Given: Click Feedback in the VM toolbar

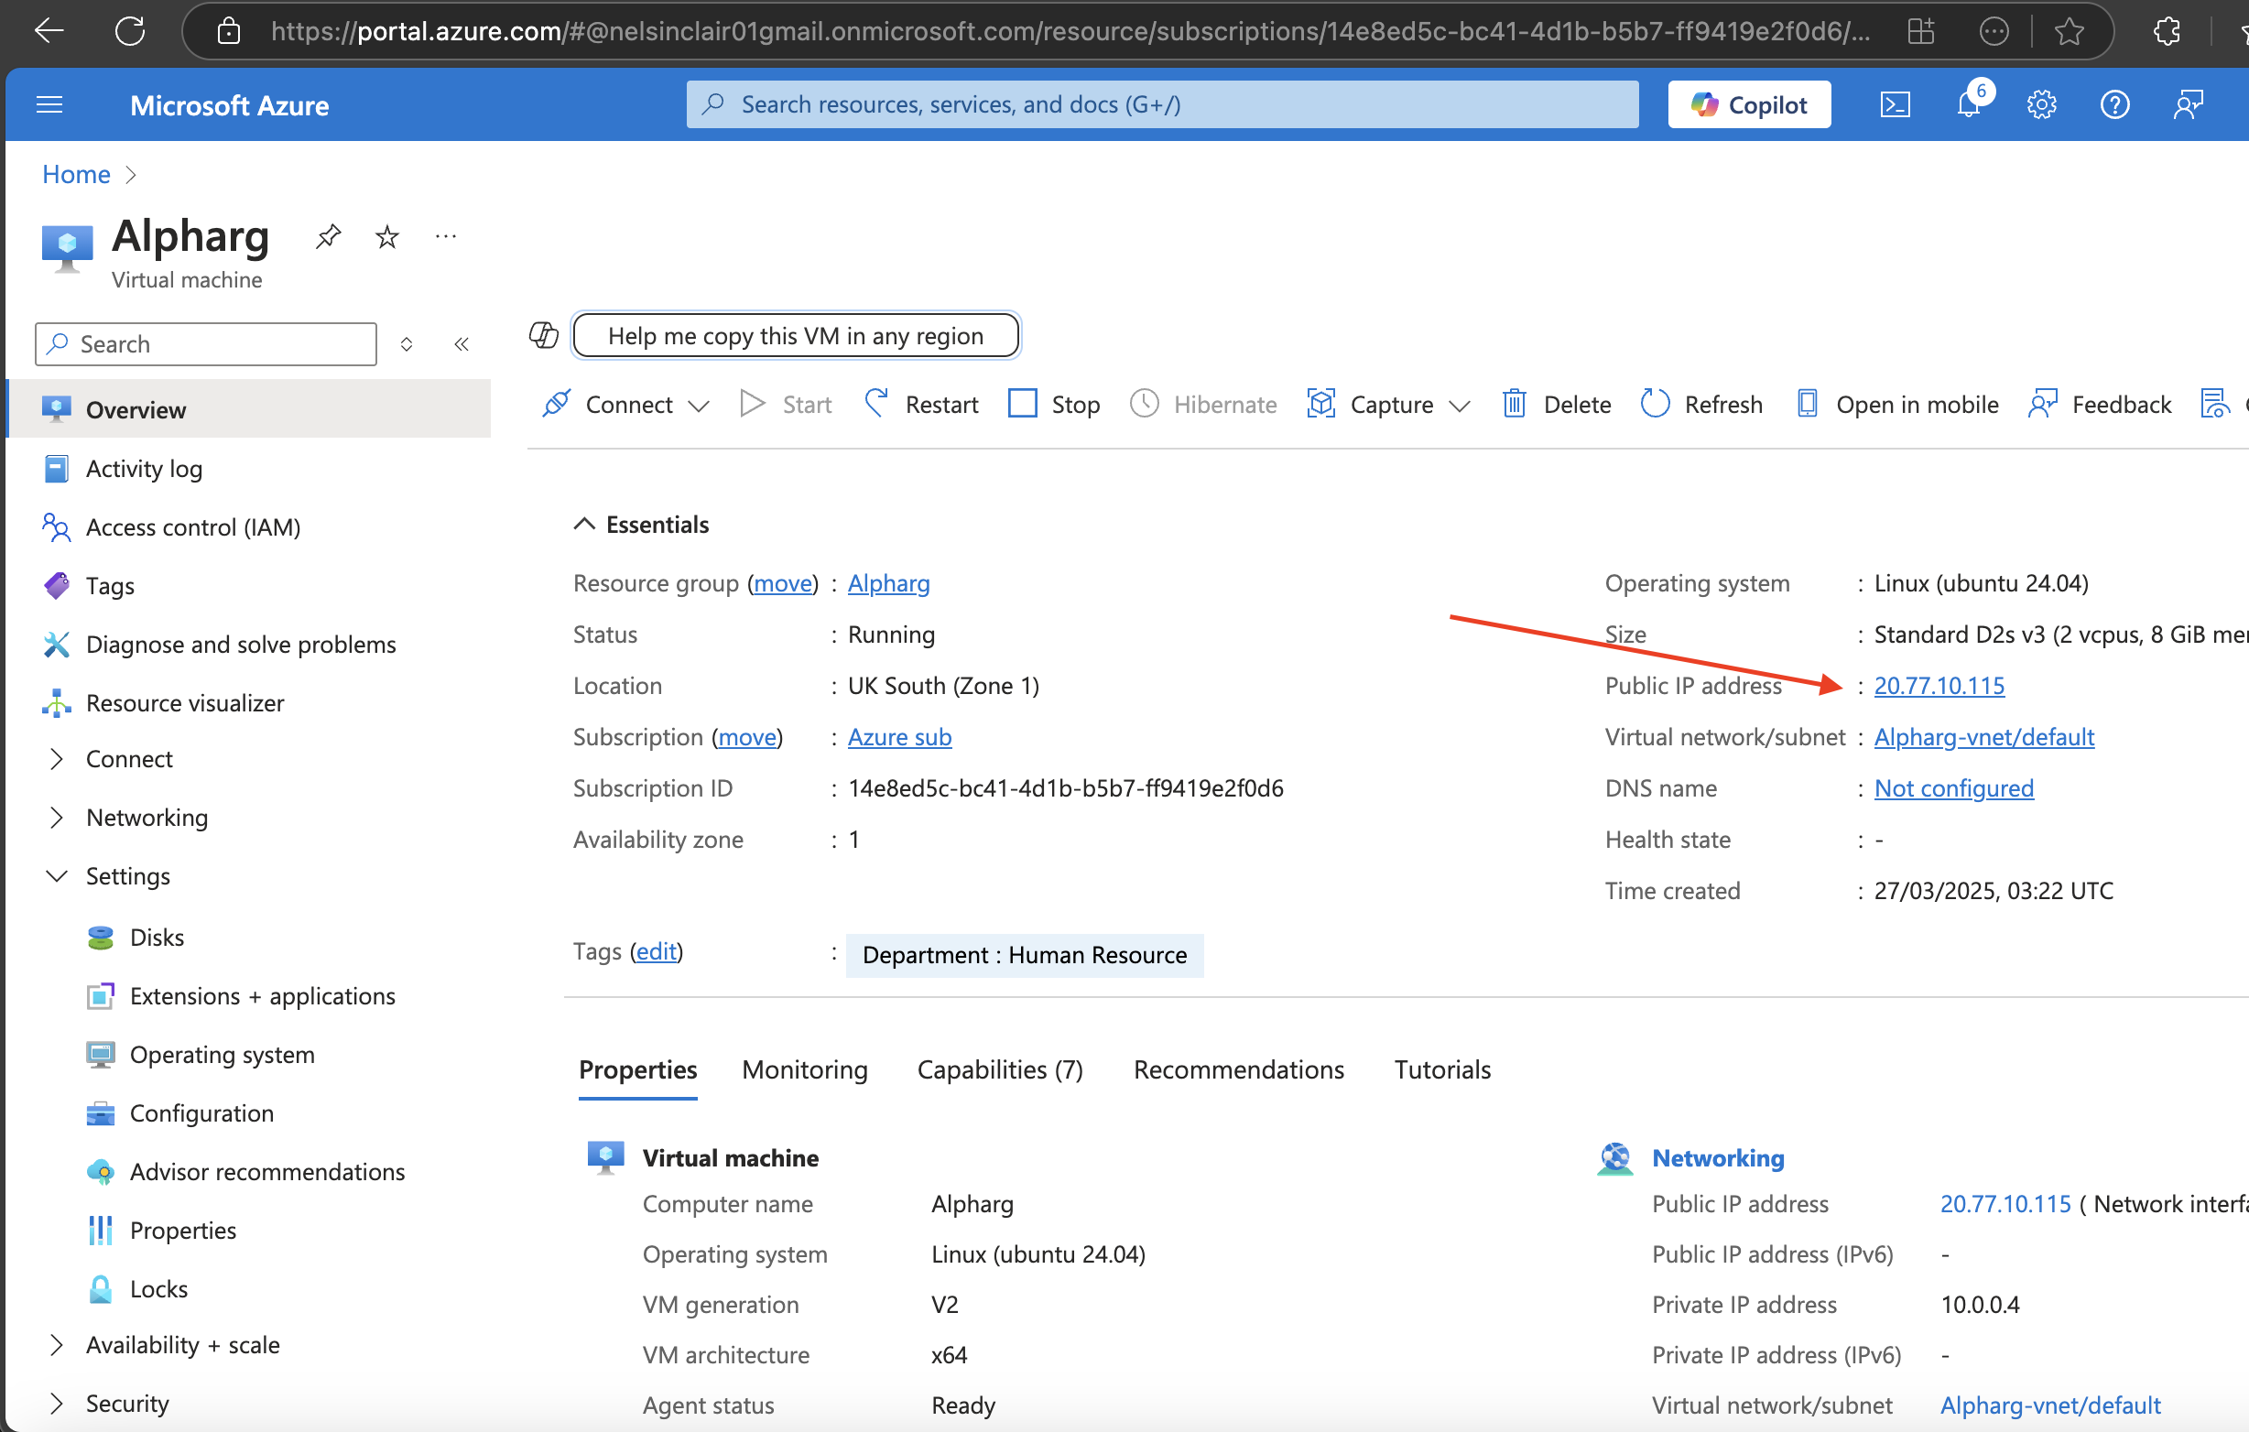Looking at the screenshot, I should point(2100,404).
